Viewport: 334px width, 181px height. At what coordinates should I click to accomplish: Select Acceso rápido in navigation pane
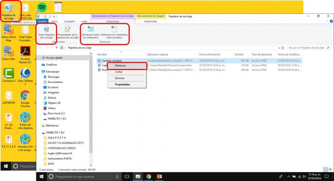[x=54, y=58]
